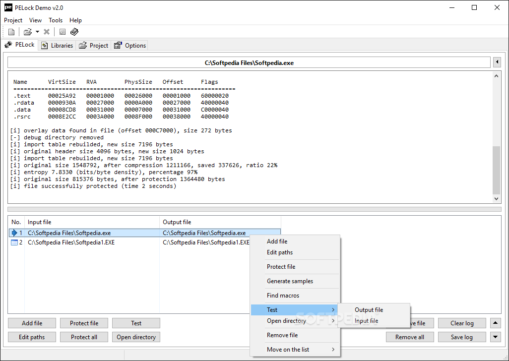Image resolution: width=509 pixels, height=361 pixels.
Task: Expand Move on the list submenu
Action: pos(295,349)
